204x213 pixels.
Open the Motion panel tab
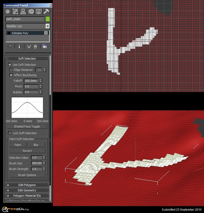(31, 12)
